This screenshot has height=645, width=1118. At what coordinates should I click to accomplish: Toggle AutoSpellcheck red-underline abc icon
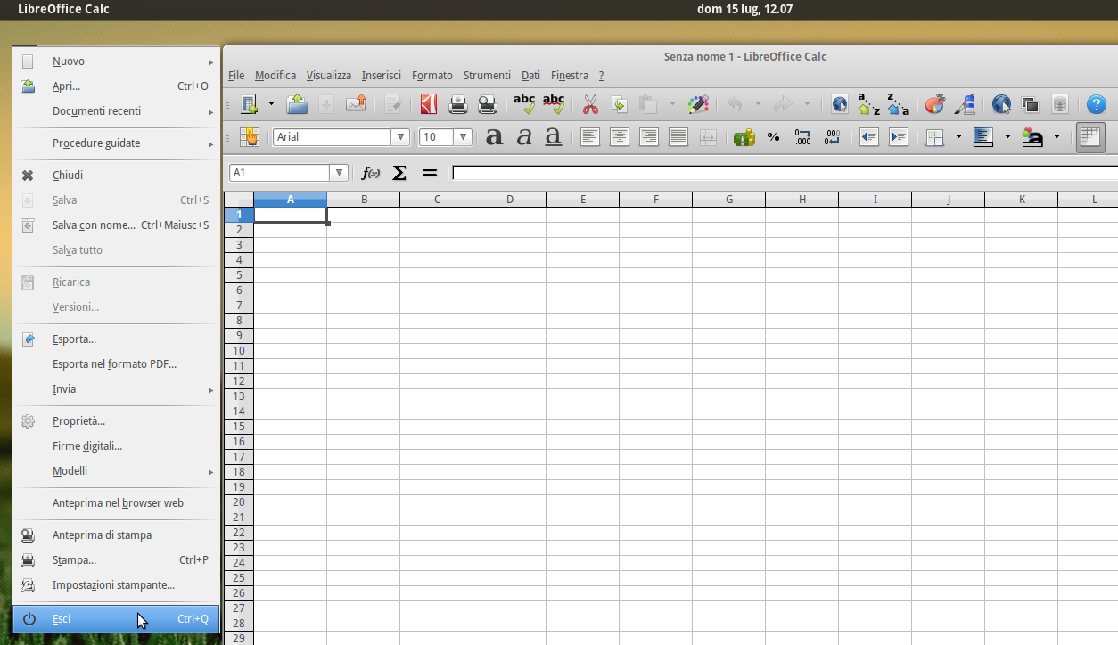click(x=554, y=104)
